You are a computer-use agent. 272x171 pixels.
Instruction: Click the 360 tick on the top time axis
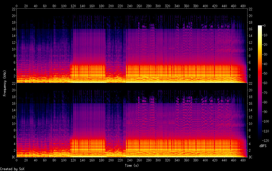coord(186,6)
